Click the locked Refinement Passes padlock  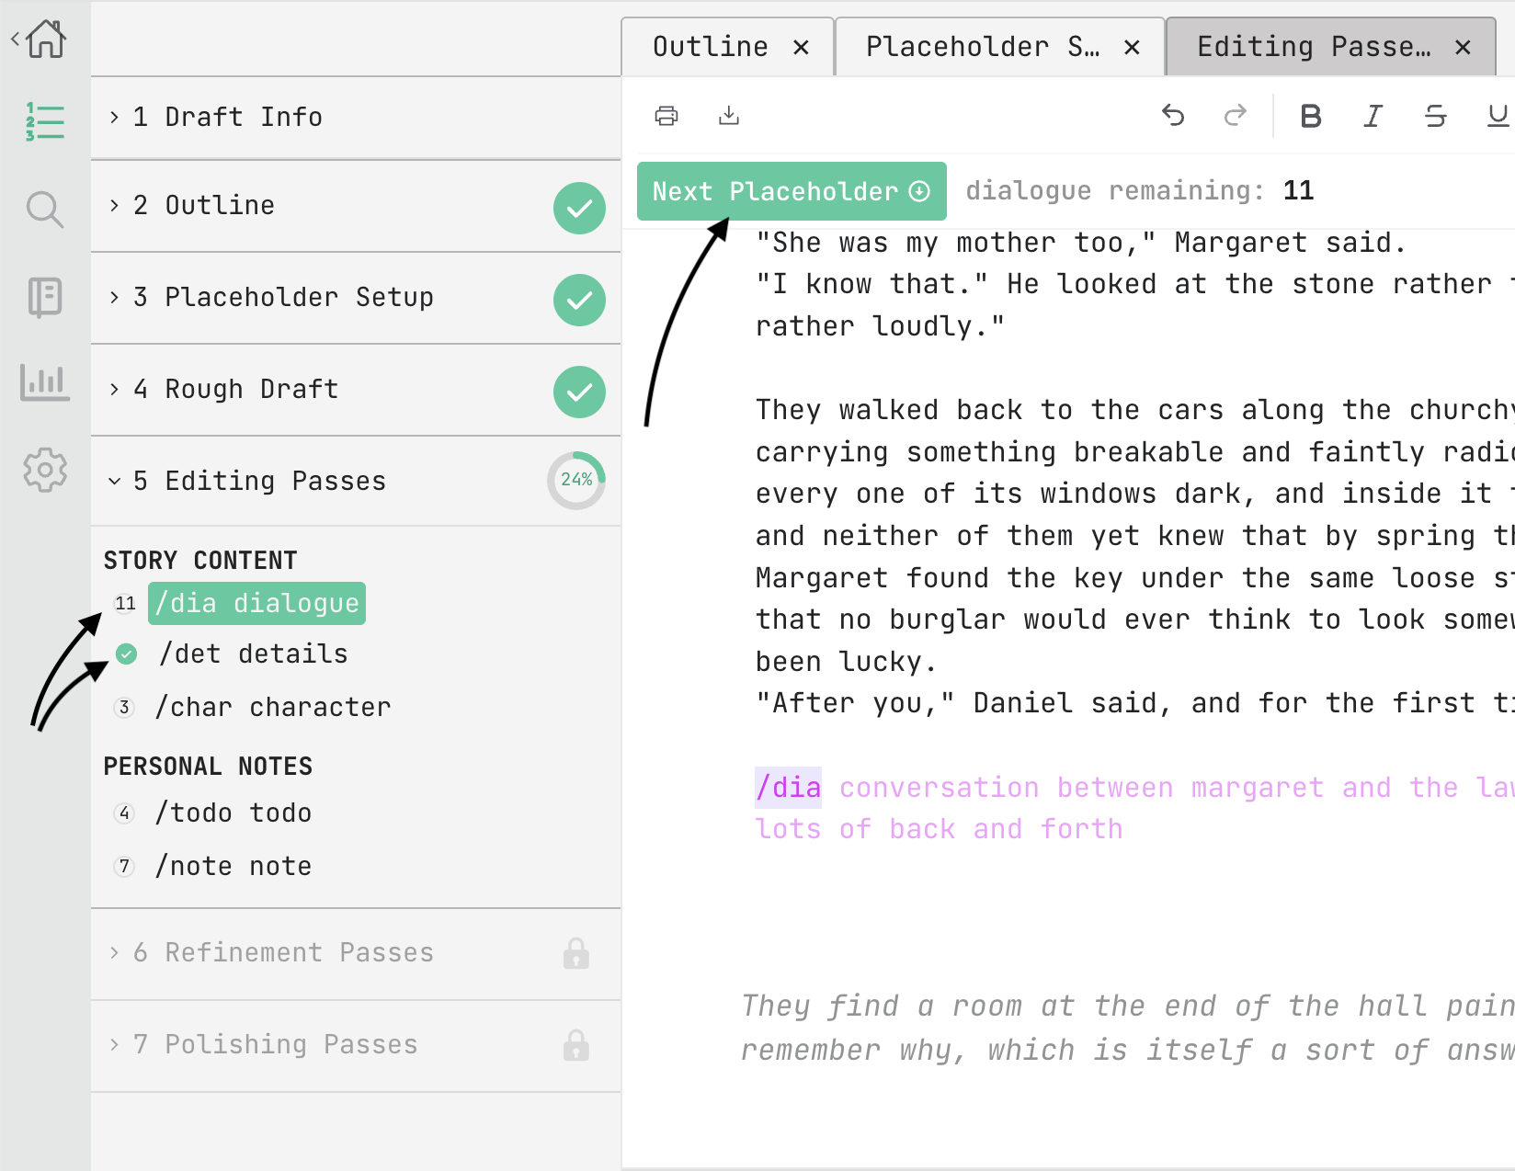[x=576, y=953]
